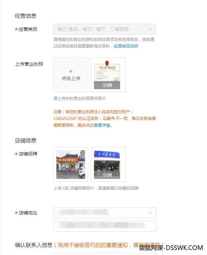The height and width of the screenshot is (255, 207).
Task: Open the 查看详情 link in warning
Action: tap(102, 125)
